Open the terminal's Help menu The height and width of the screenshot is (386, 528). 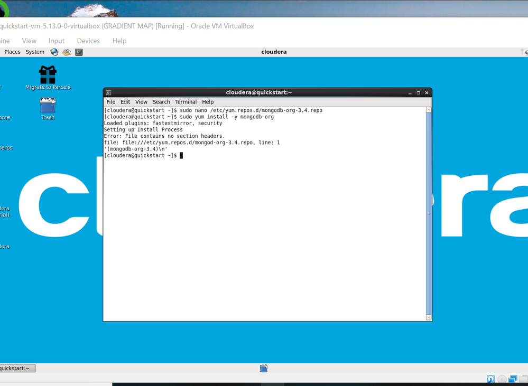coord(208,102)
